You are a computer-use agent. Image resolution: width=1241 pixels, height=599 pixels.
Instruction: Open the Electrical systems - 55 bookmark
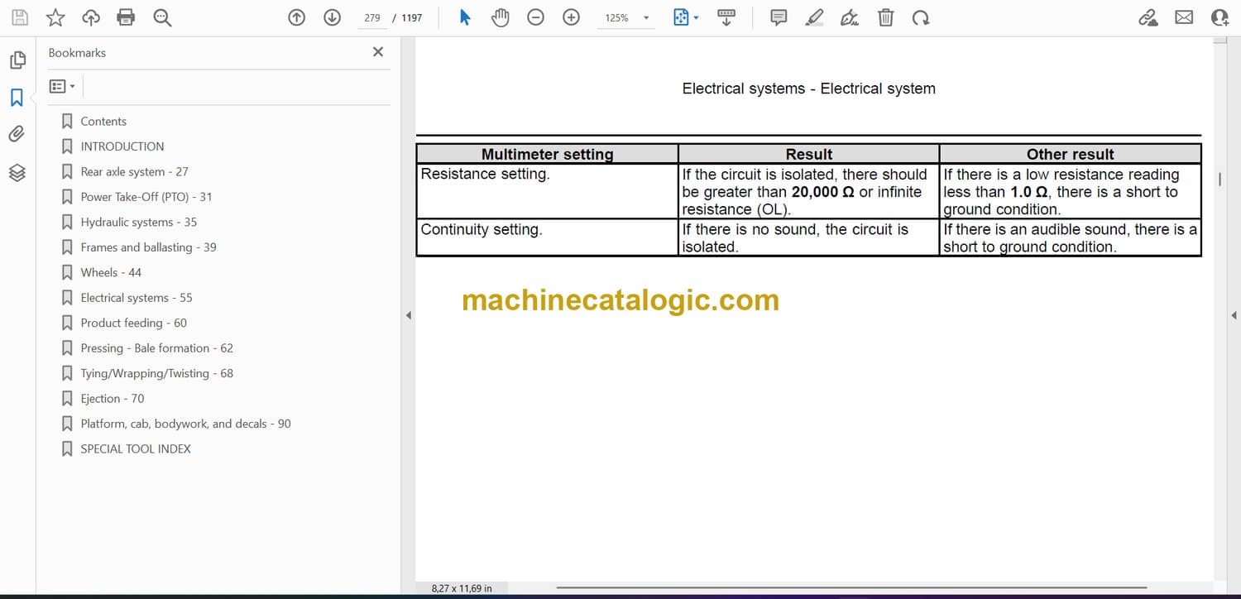coord(136,298)
